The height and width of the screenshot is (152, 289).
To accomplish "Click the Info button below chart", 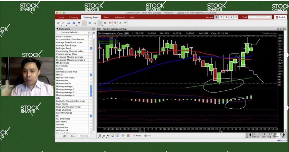I will pos(147,136).
